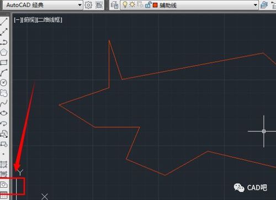Select the Circle tool
The image size is (276, 200).
pos(4,83)
